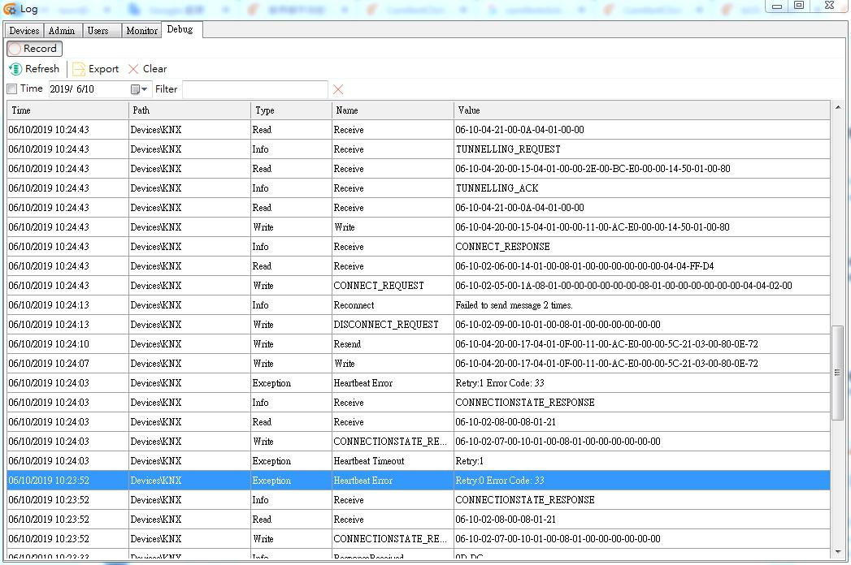Select the DISCONNECT_REQUEST name cell

393,325
